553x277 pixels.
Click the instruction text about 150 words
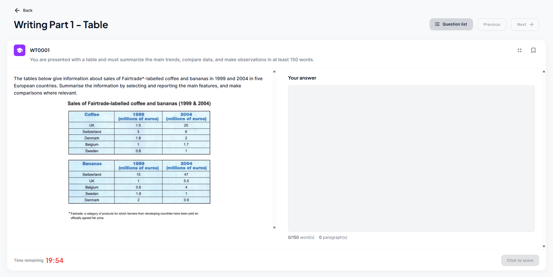click(172, 59)
